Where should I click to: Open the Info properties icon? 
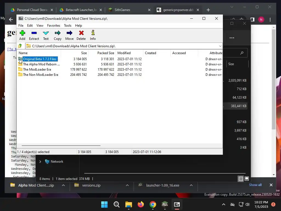pos(93,35)
